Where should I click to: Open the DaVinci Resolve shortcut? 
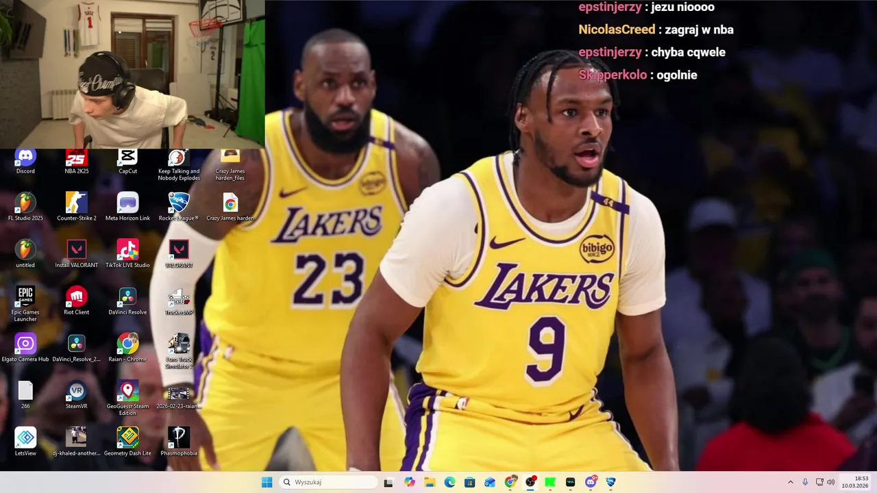point(127,301)
